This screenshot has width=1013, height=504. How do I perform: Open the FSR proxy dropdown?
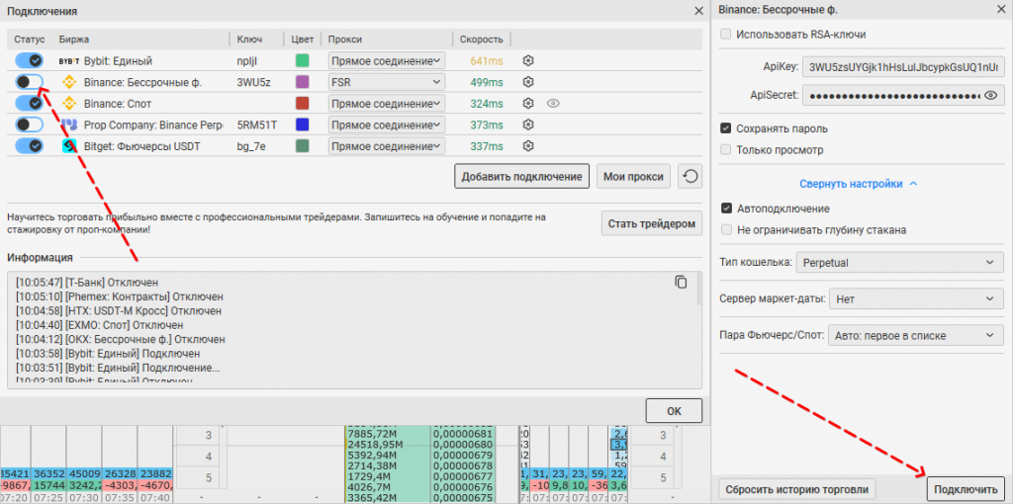(x=387, y=82)
